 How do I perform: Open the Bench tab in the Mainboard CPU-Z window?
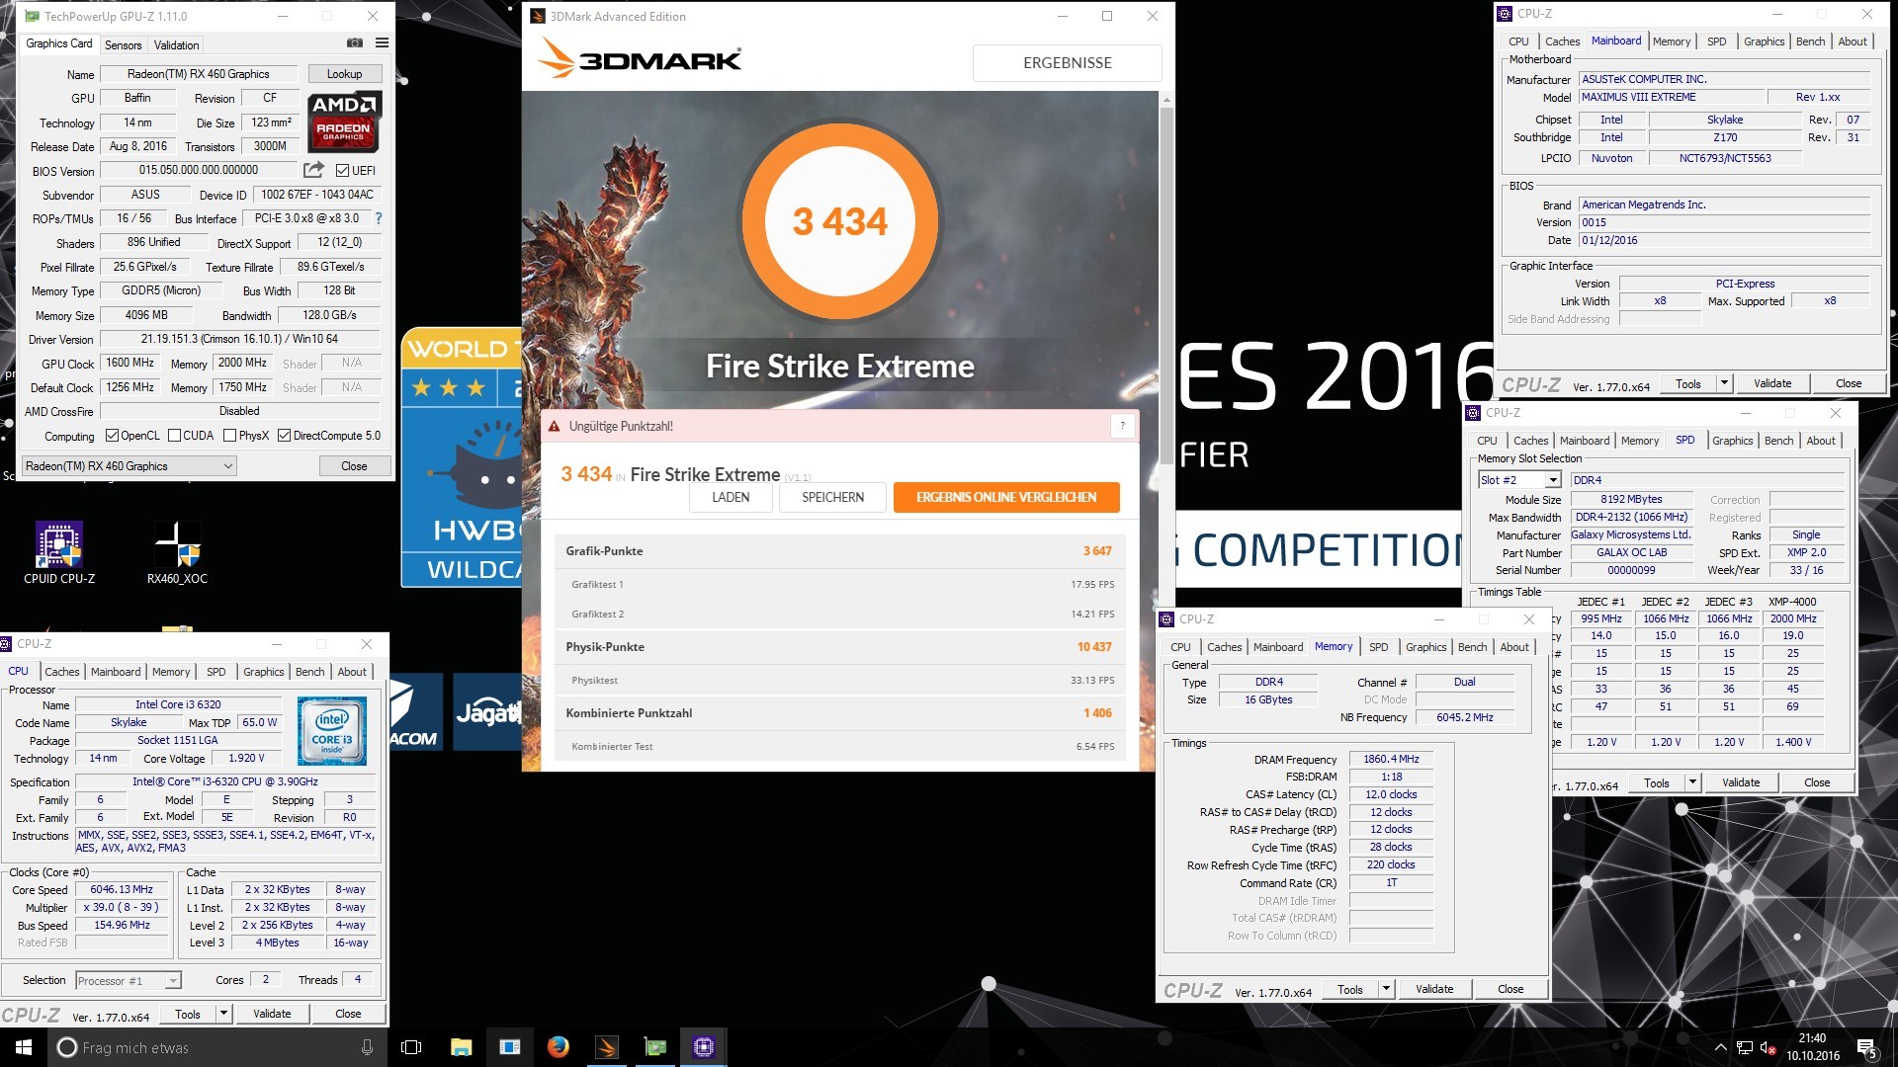coord(1810,41)
